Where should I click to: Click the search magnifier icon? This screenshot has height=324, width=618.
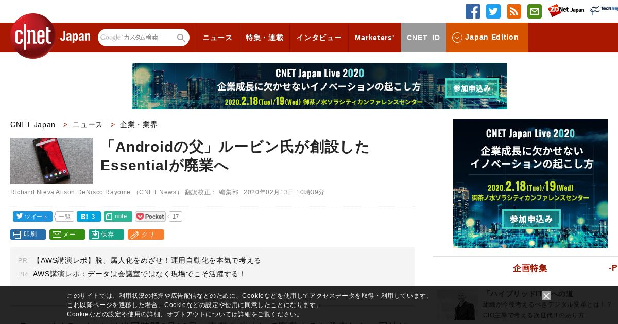point(181,38)
